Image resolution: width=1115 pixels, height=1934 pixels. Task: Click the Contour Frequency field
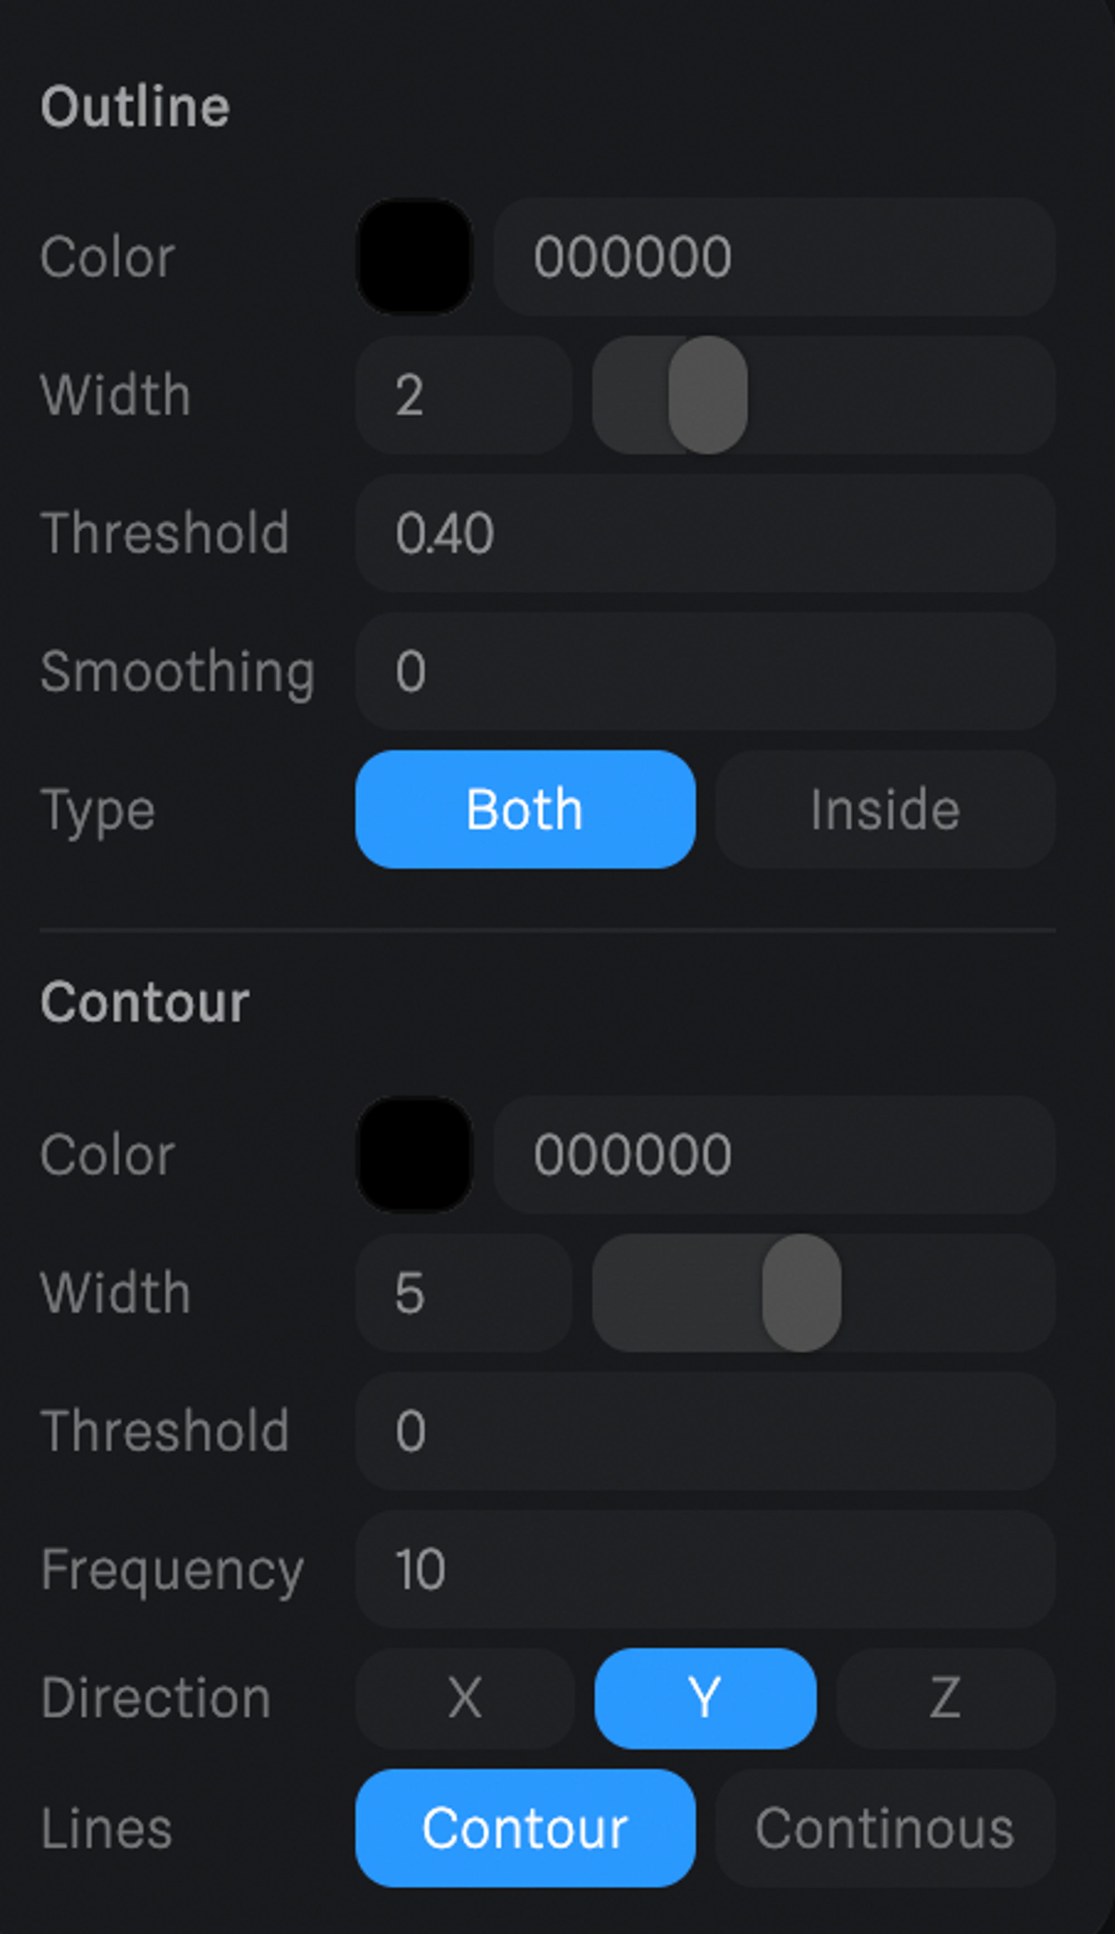(705, 1569)
